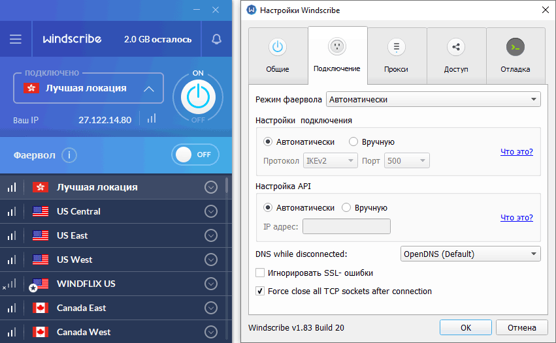Minimize the Windscribe main window
Viewport: 556px width, 343px height.
197,10
